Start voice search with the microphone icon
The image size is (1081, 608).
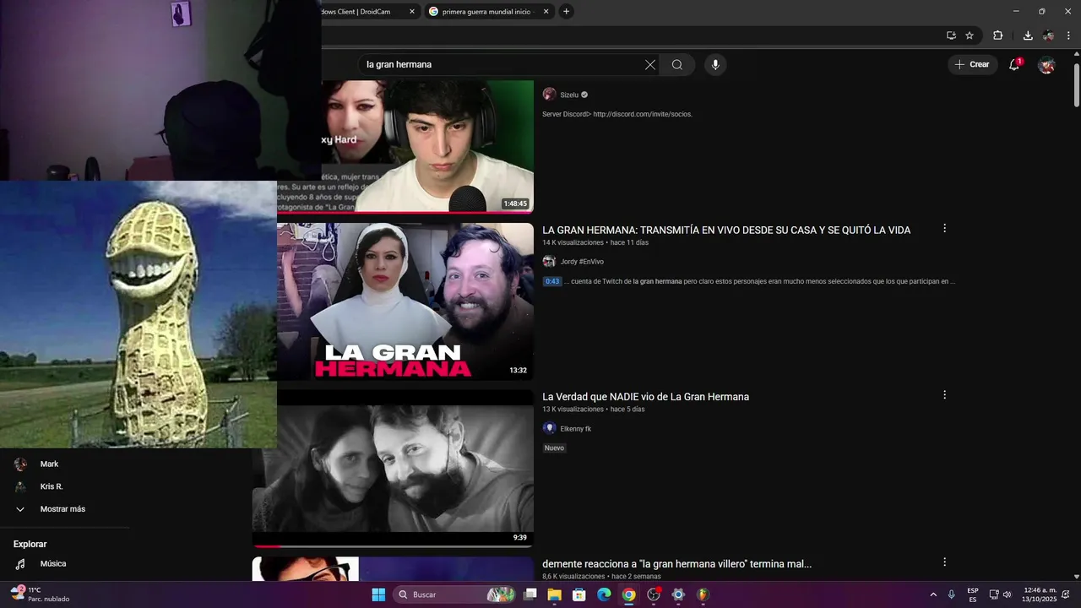click(715, 64)
